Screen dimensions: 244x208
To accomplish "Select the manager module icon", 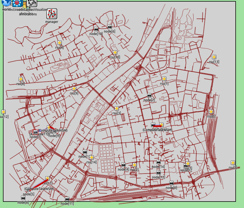I will click(x=51, y=13).
